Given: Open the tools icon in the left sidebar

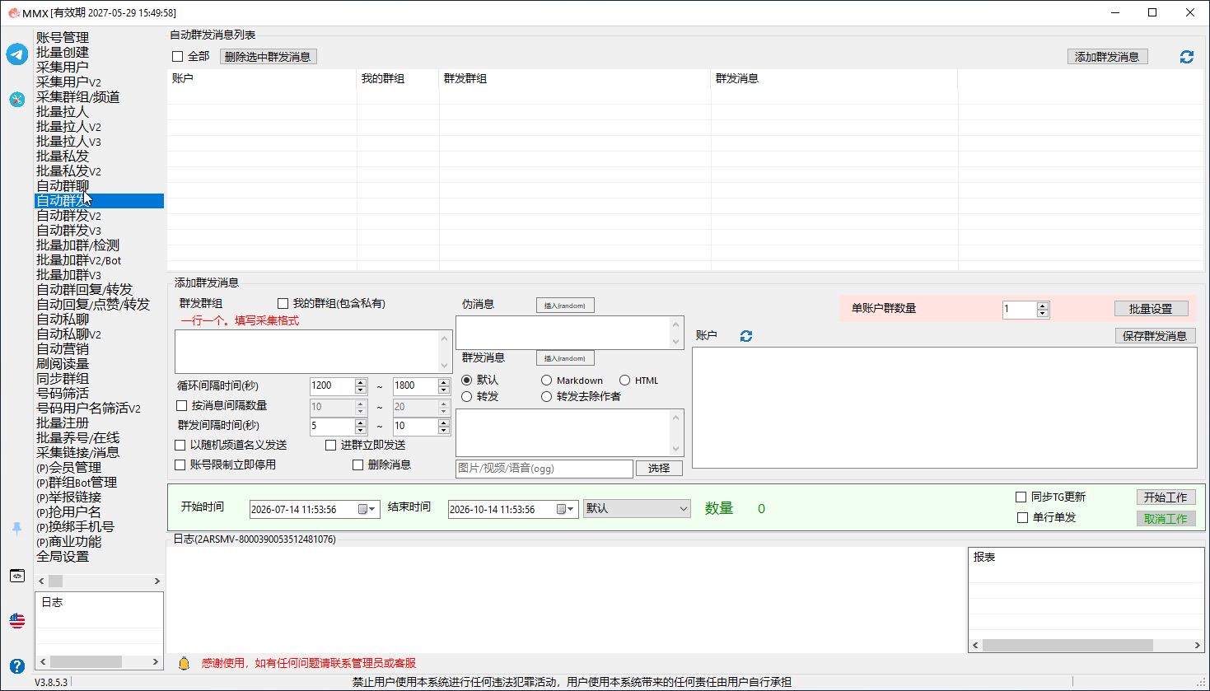Looking at the screenshot, I should click(17, 100).
